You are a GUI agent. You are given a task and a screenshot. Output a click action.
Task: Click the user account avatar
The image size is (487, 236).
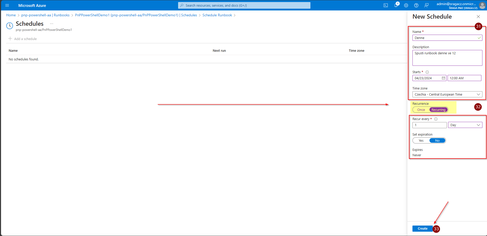pos(482,5)
